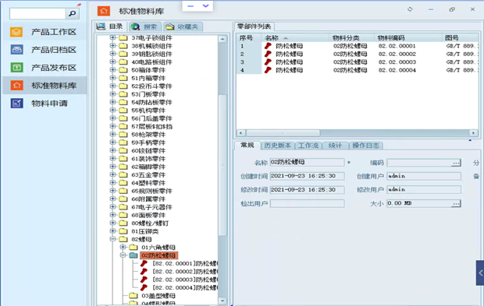Click the blue collapse arrow at right edge
The width and height of the screenshot is (484, 306).
tap(480, 273)
